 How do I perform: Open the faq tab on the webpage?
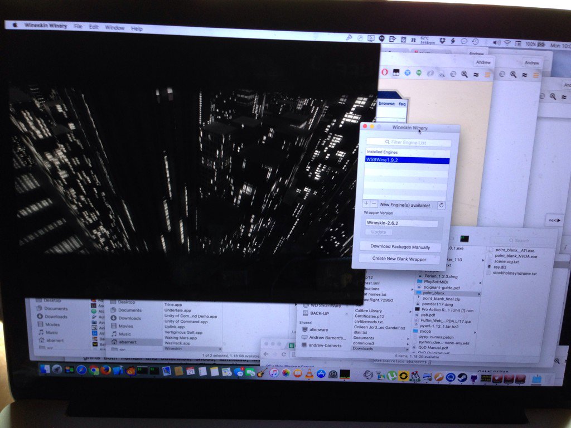pyautogui.click(x=402, y=104)
